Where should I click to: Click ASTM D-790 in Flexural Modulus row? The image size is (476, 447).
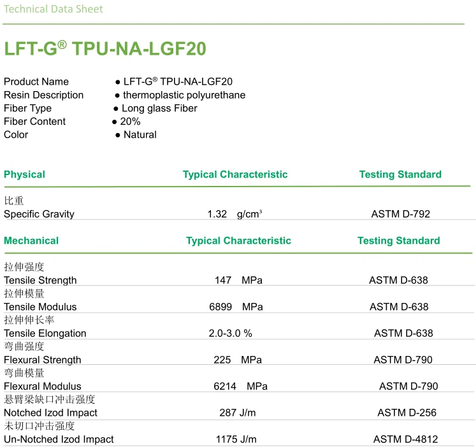point(408,387)
